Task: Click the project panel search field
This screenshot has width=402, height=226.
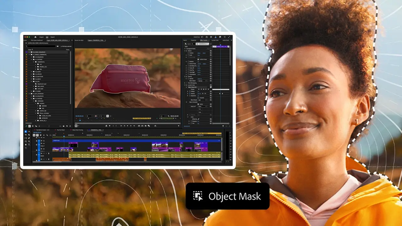Action: click(41, 46)
